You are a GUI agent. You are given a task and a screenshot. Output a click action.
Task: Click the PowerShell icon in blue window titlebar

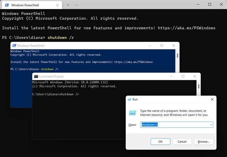pos(14,46)
